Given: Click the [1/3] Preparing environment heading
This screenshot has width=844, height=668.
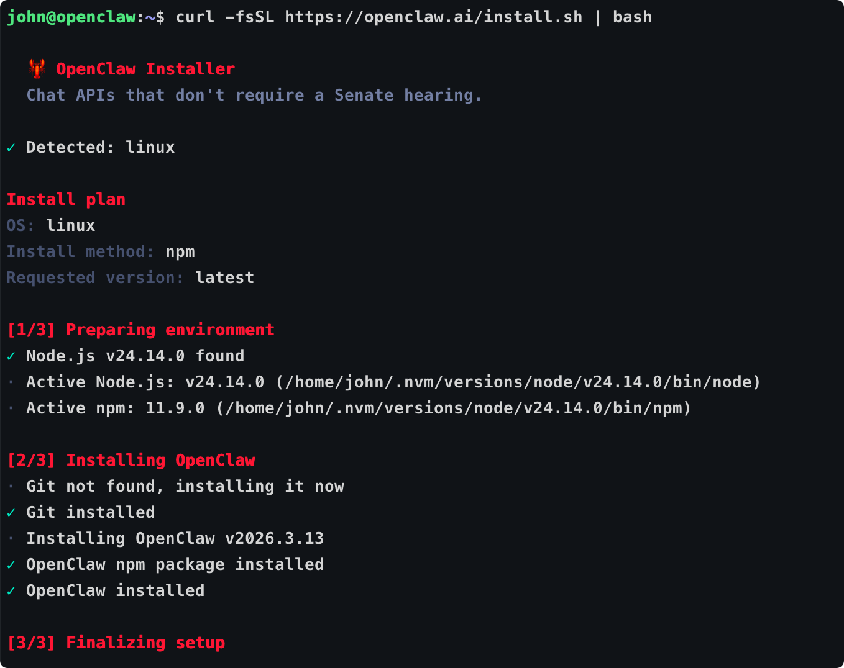Looking at the screenshot, I should tap(140, 330).
